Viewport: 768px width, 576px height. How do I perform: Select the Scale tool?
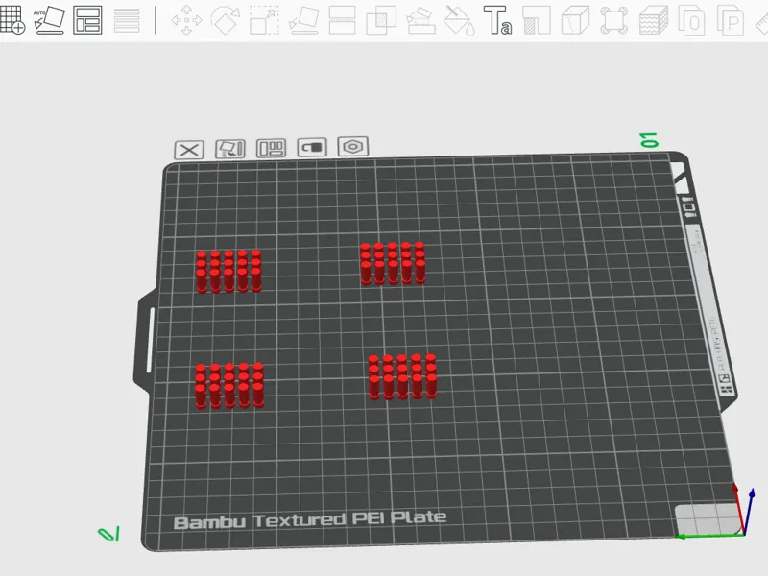(264, 19)
